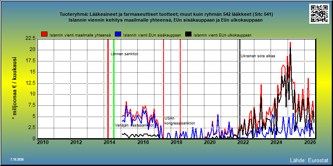333x166 pixels.
Task: Click the blue legend color box
Action: click(x=118, y=34)
